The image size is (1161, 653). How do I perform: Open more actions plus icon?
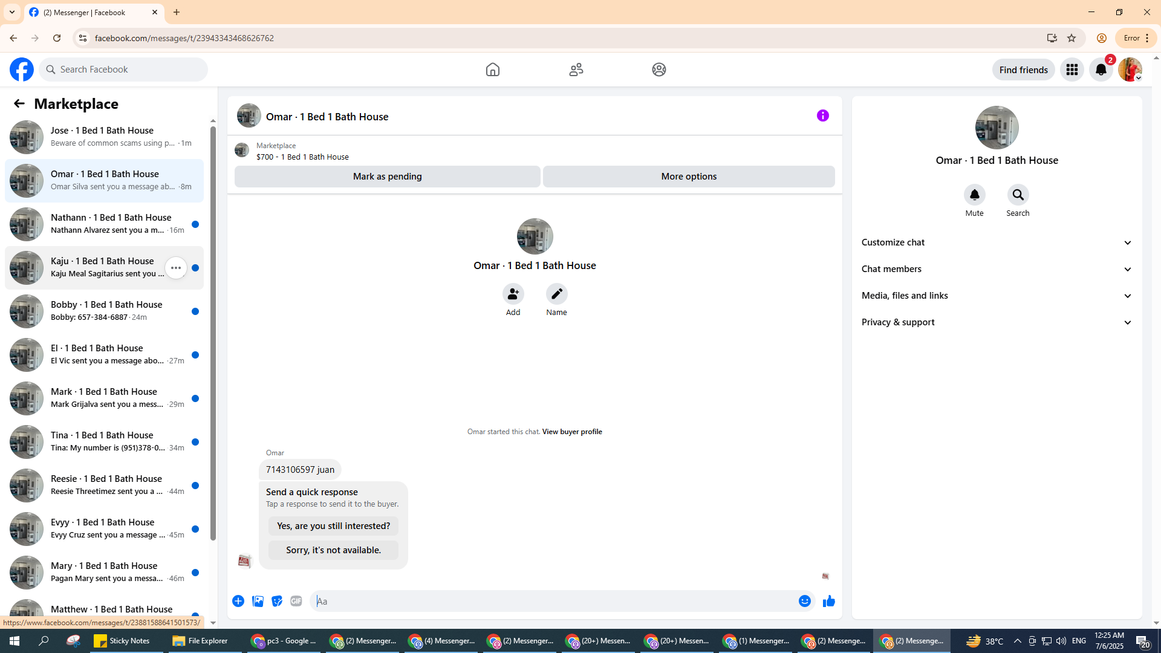(238, 601)
